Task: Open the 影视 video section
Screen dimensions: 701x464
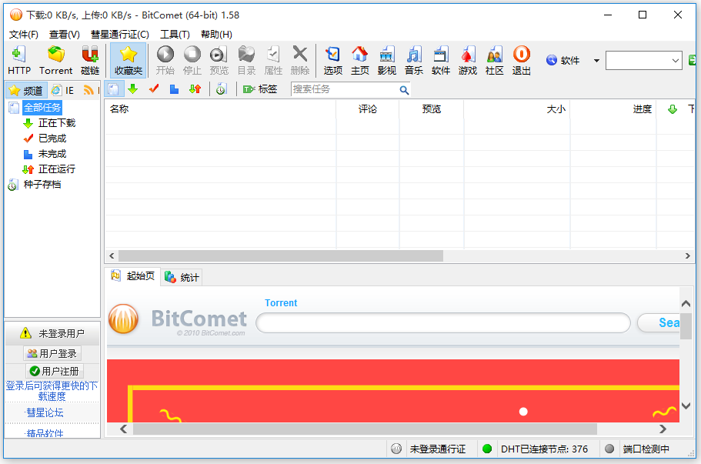Action: 386,60
